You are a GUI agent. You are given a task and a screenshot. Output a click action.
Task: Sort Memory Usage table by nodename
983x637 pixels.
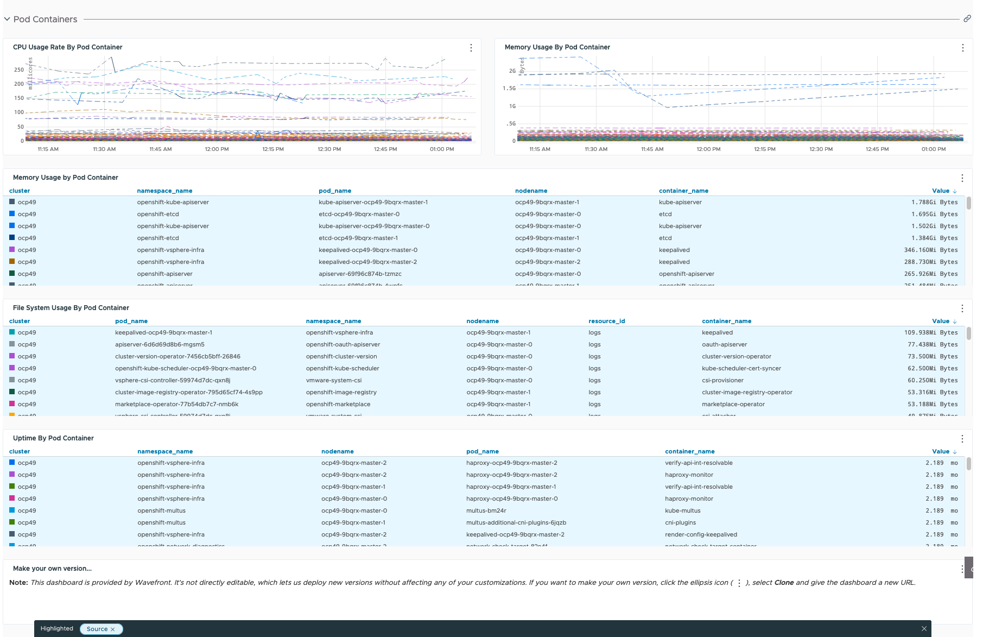(531, 191)
